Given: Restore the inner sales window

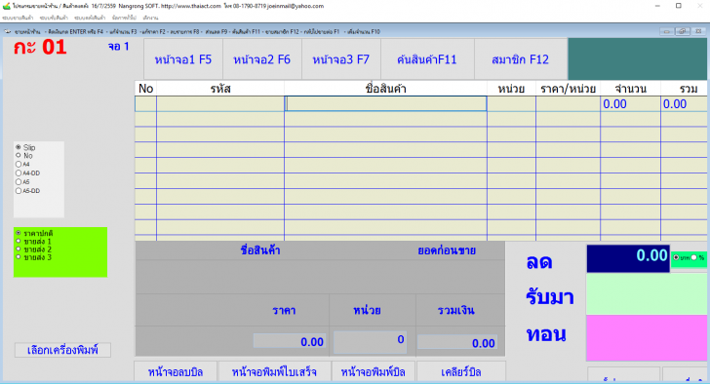Looking at the screenshot, I should [x=682, y=31].
